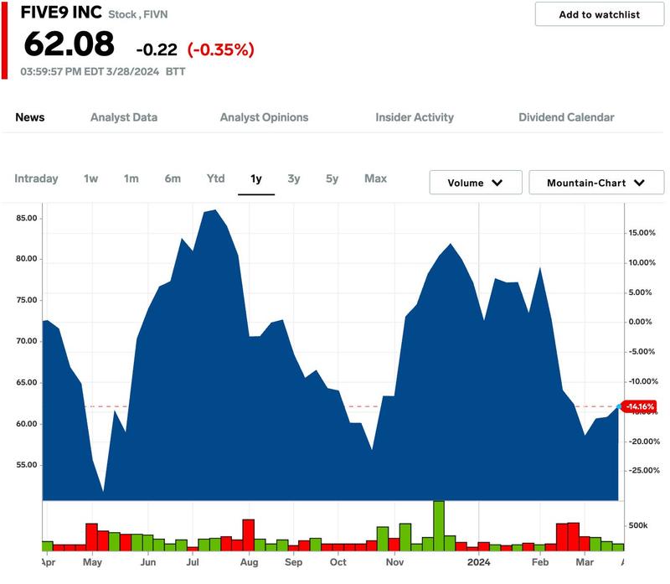Click the tallest green volume bar in November
Viewport: 670px width, 584px height.
coord(438,526)
